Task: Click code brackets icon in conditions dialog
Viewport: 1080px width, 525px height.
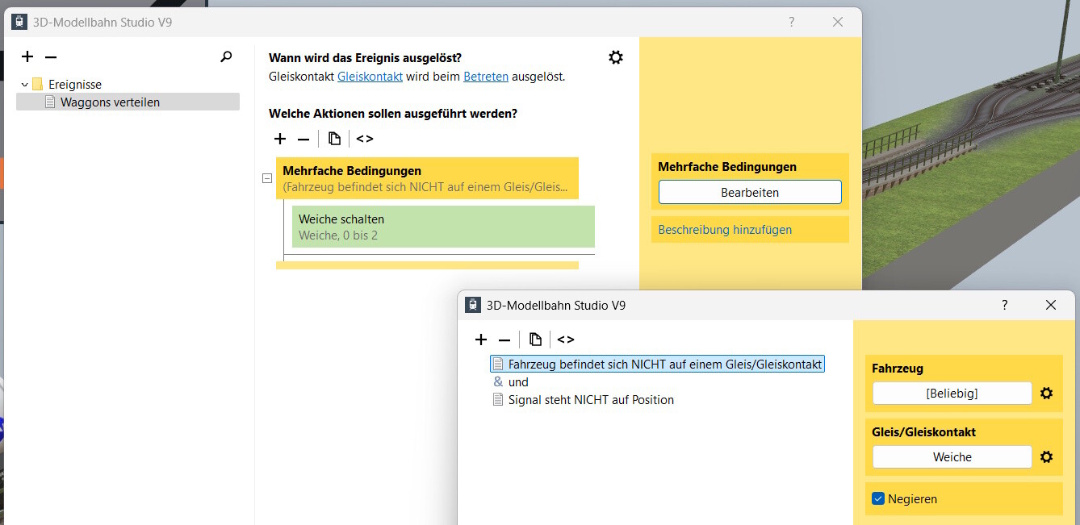Action: [566, 340]
